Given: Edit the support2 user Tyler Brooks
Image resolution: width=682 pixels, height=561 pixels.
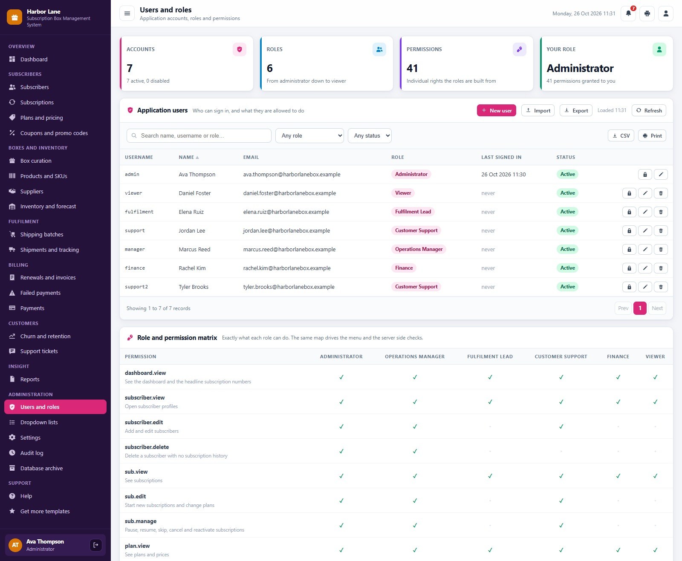Looking at the screenshot, I should click(645, 287).
